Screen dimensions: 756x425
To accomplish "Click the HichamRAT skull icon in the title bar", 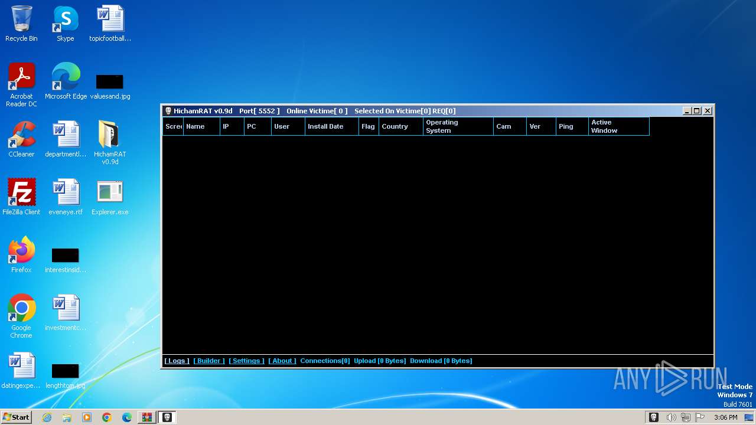I will pos(168,111).
